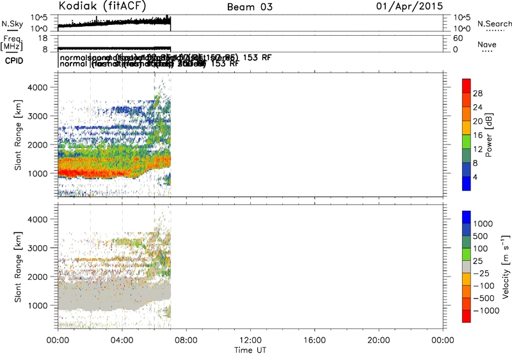Click the 3000 tick in power panel
Screen dimensions: 512x354
(38, 116)
